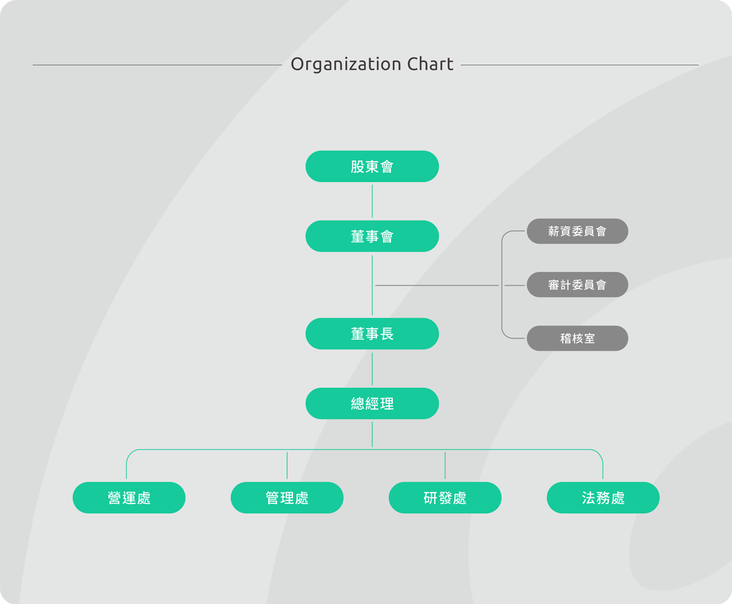Click the gray horizontal line leading to 審計委員會
The width and height of the screenshot is (732, 604).
(437, 286)
